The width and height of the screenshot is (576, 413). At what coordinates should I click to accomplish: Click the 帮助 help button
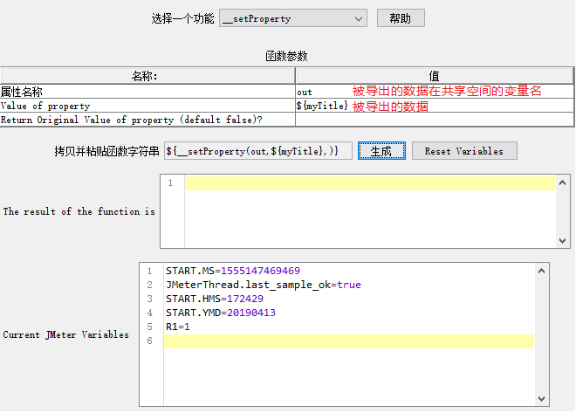(401, 18)
